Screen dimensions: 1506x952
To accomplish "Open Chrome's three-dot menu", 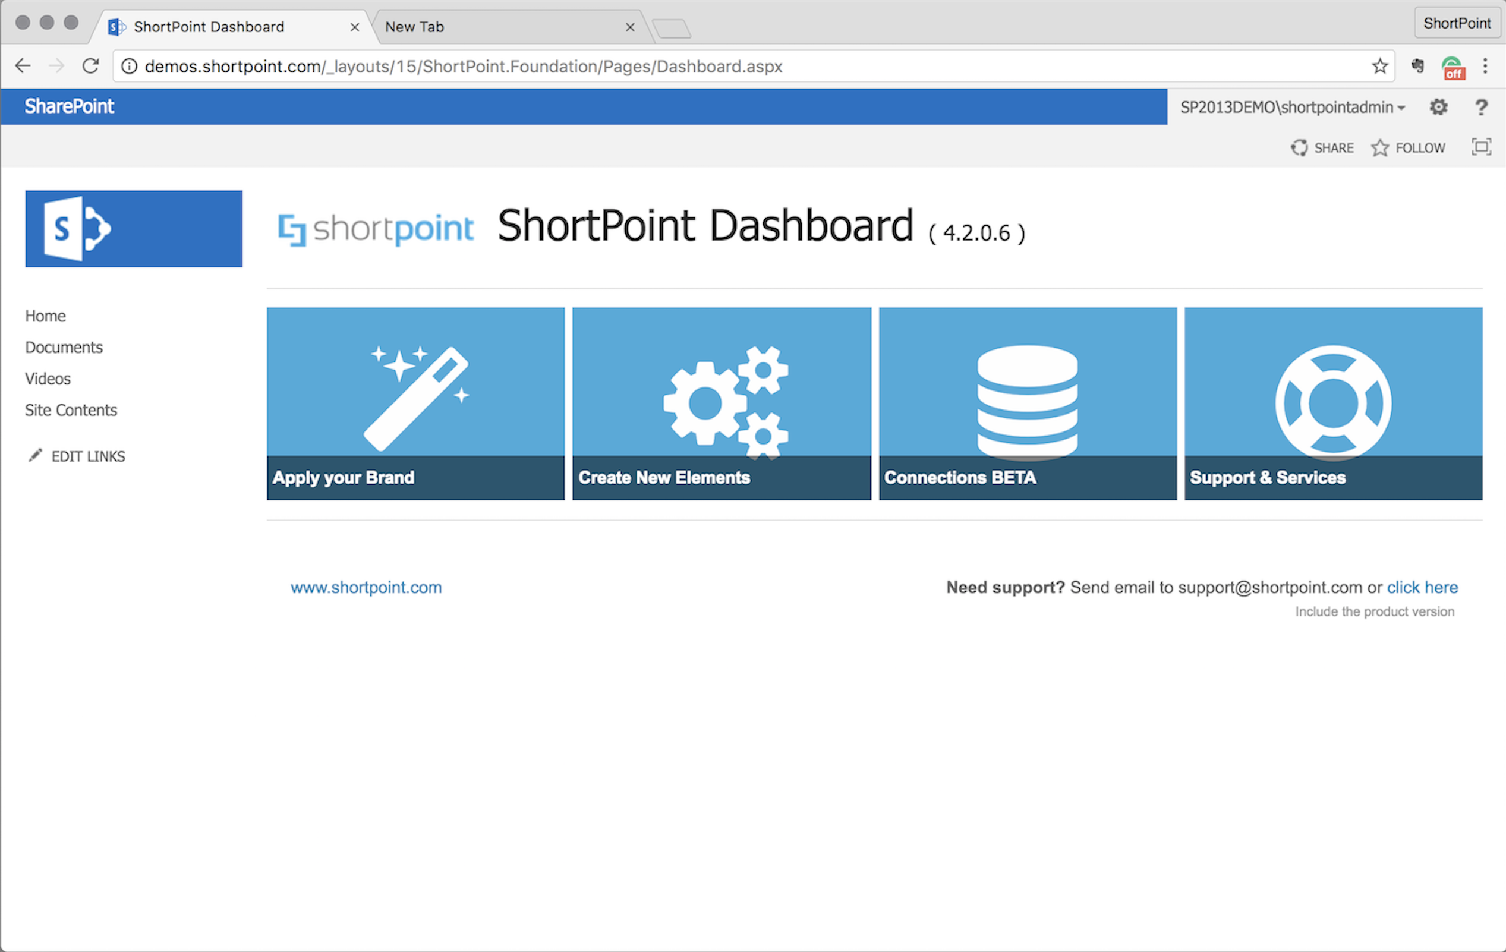I will 1486,66.
